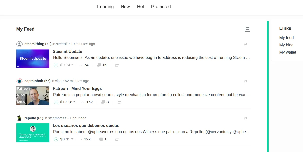Viewport: 303px width, 152px height.
Task: Visit the repollo author profile
Action: pyautogui.click(x=30, y=118)
